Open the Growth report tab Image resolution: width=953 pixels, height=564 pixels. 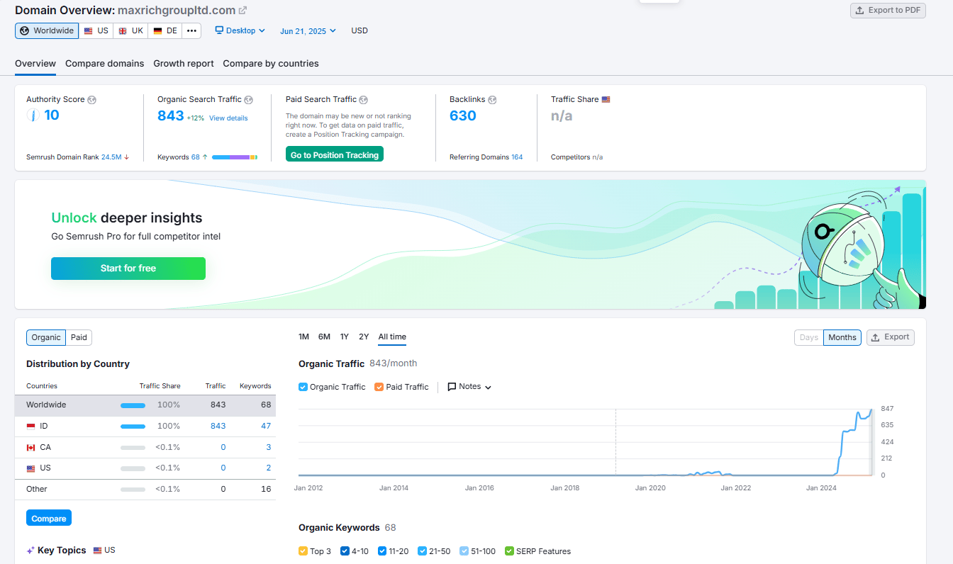click(x=184, y=64)
